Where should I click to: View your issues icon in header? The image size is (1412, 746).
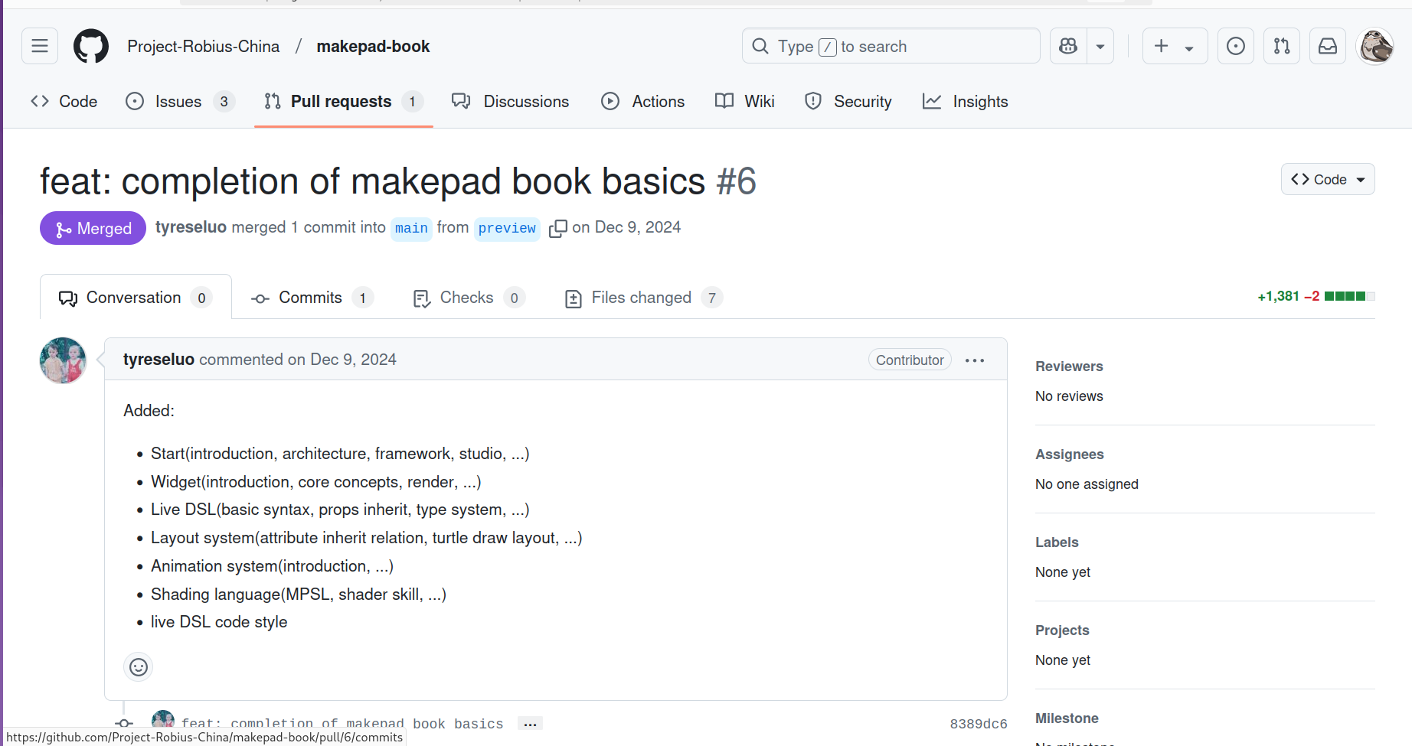(1236, 46)
